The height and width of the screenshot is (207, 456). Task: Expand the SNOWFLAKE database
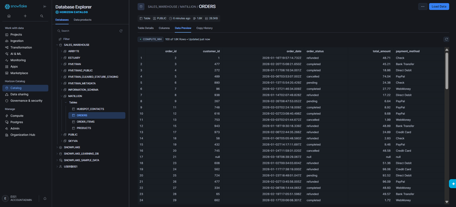57,147
